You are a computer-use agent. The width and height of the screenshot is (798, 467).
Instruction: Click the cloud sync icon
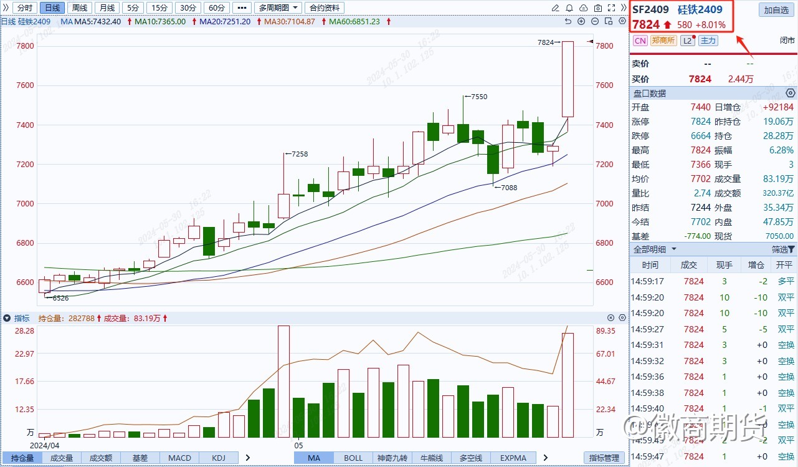pos(584,8)
